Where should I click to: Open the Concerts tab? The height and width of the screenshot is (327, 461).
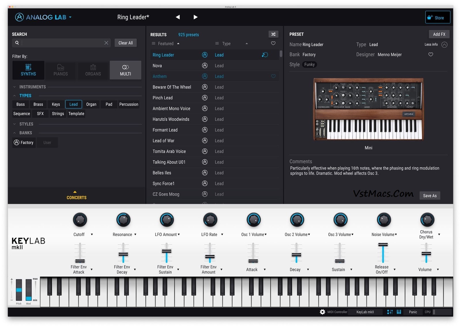tap(76, 195)
